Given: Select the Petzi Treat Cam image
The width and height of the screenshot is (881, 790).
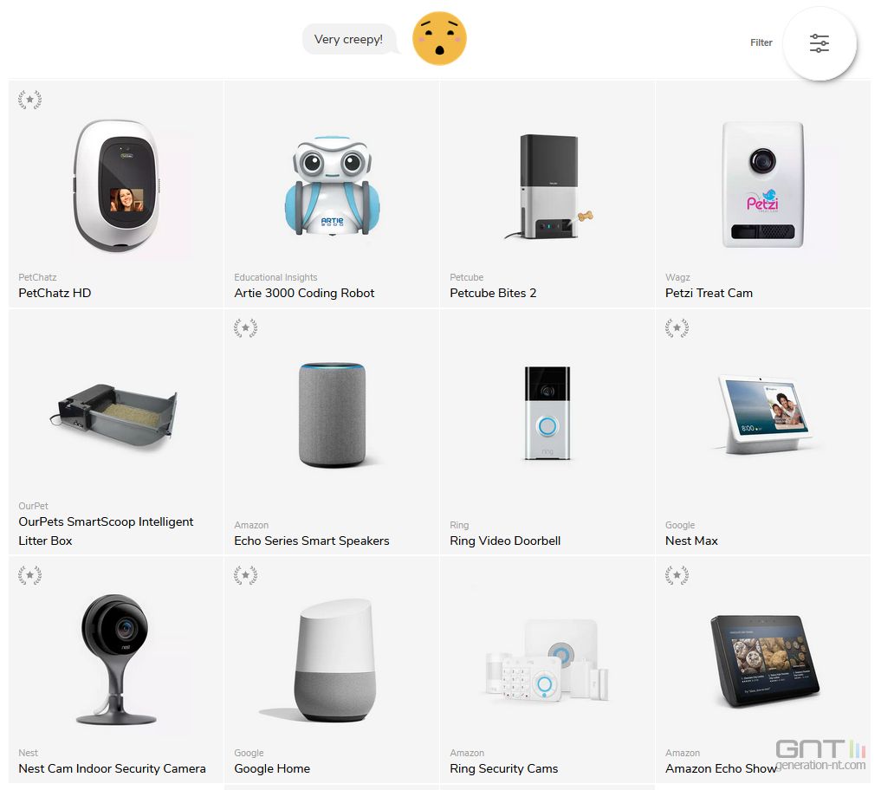Looking at the screenshot, I should (762, 185).
